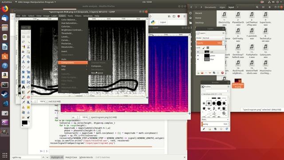284x160 pixels.
Task: Edit brush via Brushes panel pencil icon
Action: coord(204,129)
